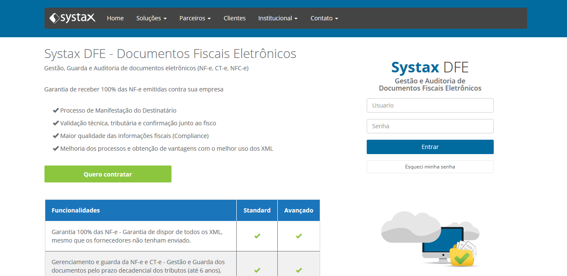567x276 pixels.
Task: Click checkmark icon beside Melhoria dos processos
Action: [x=55, y=149]
